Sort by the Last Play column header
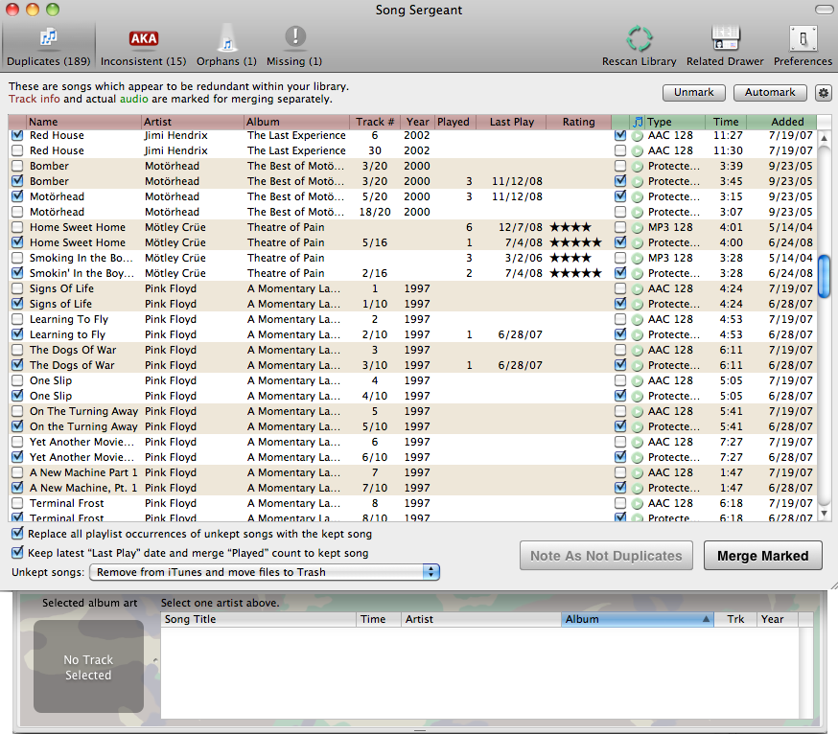 511,122
